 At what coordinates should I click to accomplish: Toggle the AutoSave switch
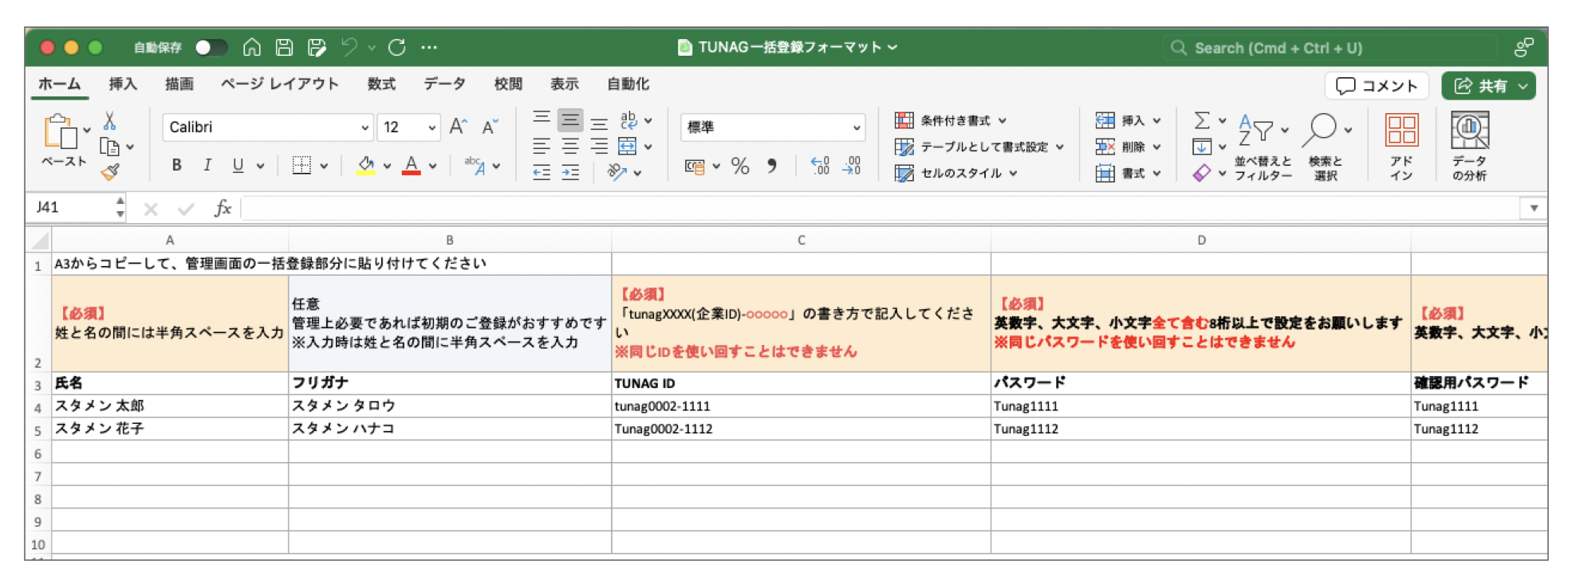coord(211,48)
